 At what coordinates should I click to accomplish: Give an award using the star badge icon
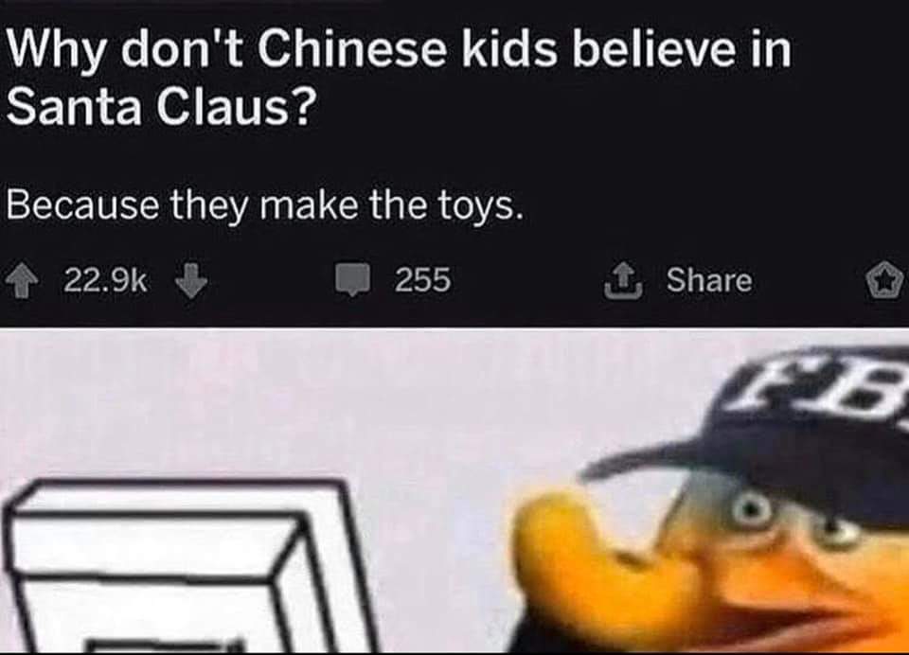click(x=885, y=280)
